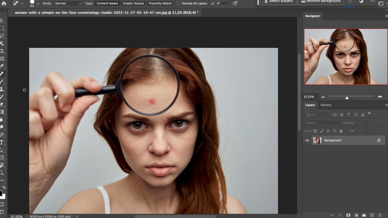Click the Select subject button
The width and height of the screenshot is (388, 218).
[x=278, y=1]
